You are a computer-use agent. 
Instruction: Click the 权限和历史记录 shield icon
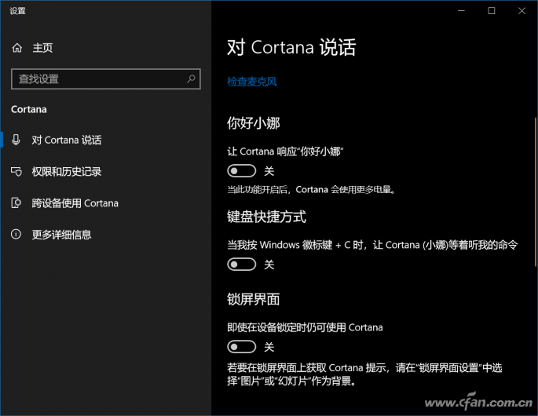(x=16, y=171)
